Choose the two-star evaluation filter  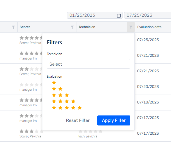57,89
